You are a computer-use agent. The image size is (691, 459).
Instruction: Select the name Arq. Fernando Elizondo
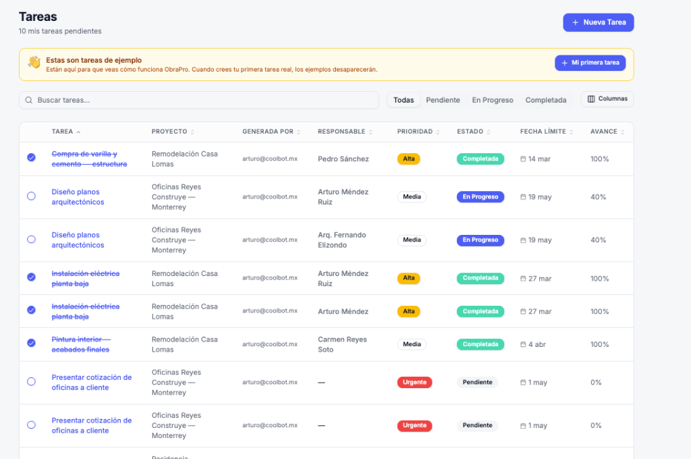(x=342, y=240)
